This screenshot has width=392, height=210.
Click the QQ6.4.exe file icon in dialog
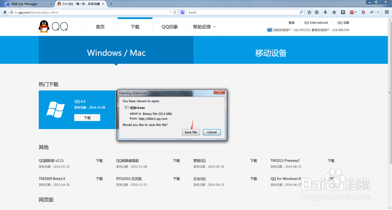pyautogui.click(x=127, y=108)
